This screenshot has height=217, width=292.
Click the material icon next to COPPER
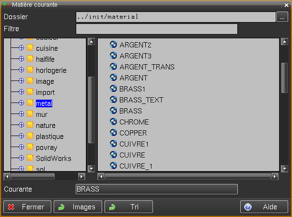114,133
